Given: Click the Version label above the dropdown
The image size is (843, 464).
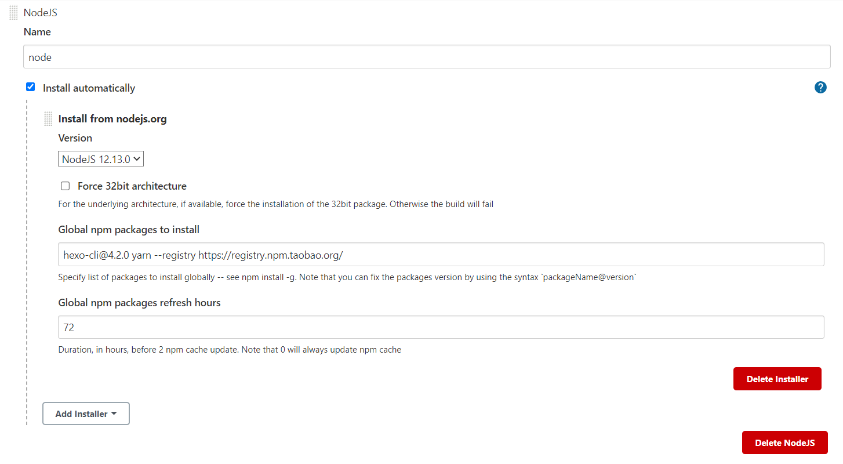Looking at the screenshot, I should (x=75, y=138).
